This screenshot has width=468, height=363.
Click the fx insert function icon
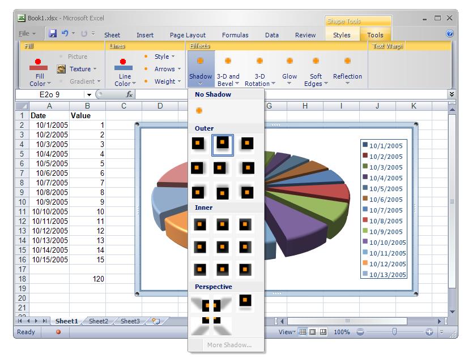coord(129,94)
